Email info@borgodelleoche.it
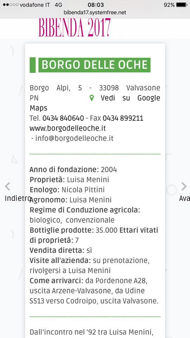 (x=74, y=138)
